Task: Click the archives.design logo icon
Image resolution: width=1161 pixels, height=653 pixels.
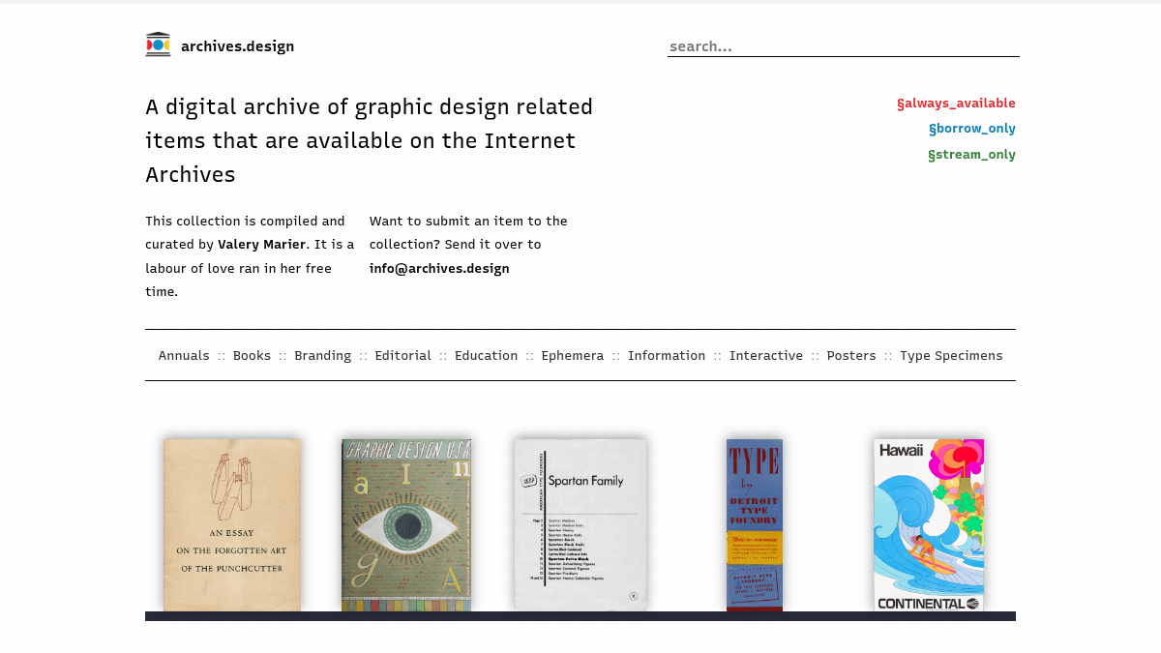Action: 158,45
